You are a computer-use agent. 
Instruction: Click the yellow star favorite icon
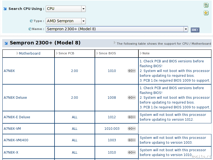click(x=206, y=13)
